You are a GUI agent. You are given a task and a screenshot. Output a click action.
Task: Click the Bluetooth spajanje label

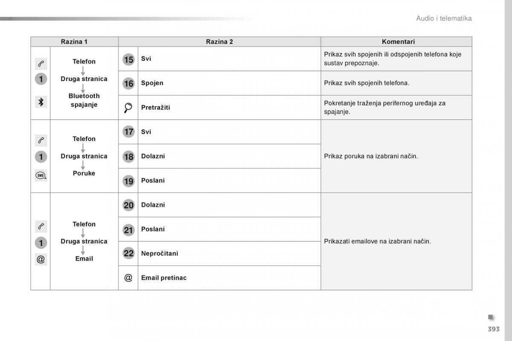tap(84, 100)
